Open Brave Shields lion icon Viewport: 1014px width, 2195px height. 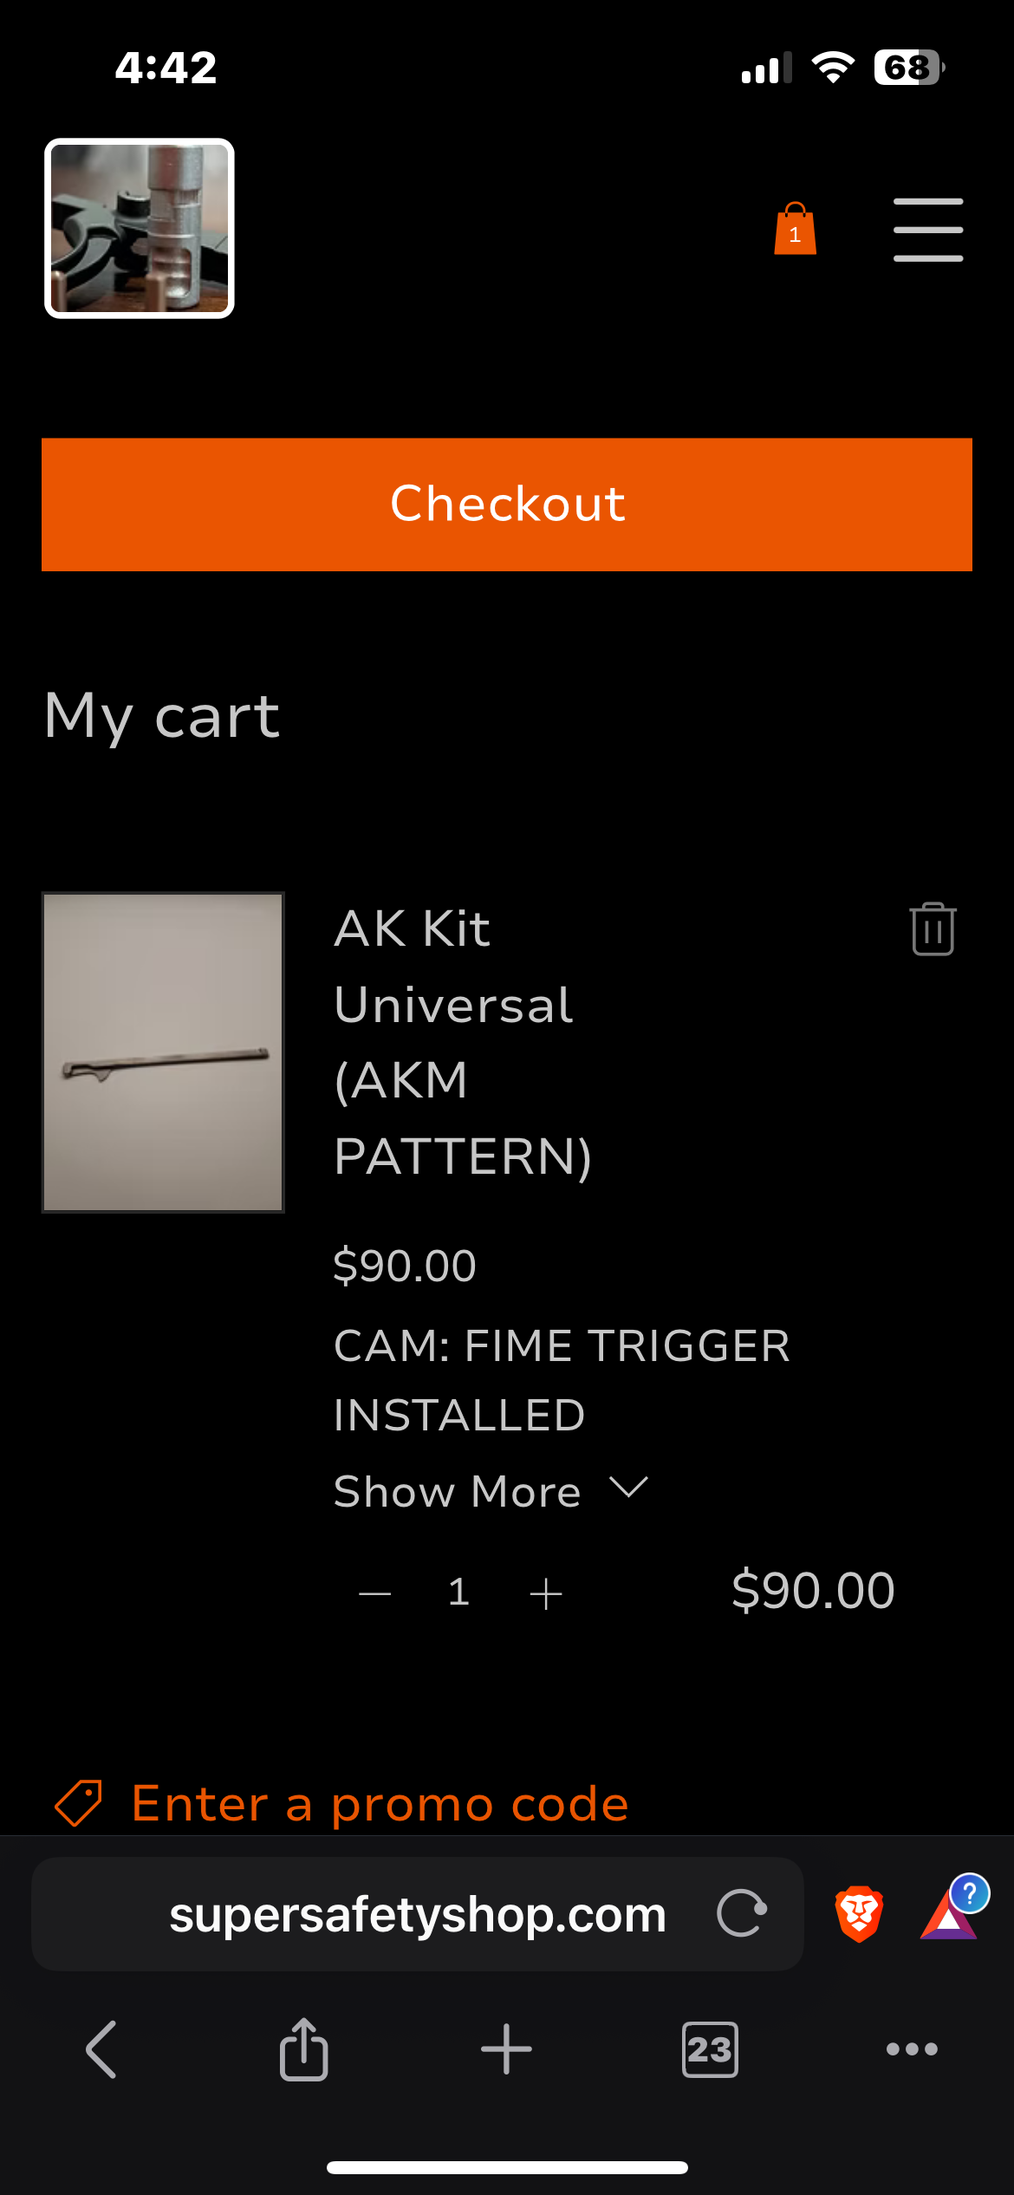tap(859, 1913)
